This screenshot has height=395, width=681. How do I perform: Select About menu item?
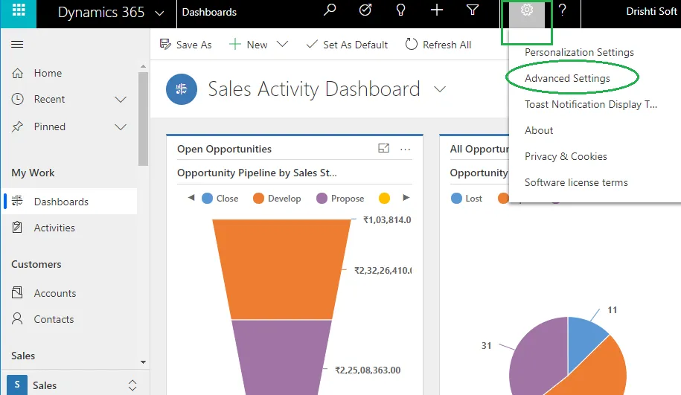point(539,131)
